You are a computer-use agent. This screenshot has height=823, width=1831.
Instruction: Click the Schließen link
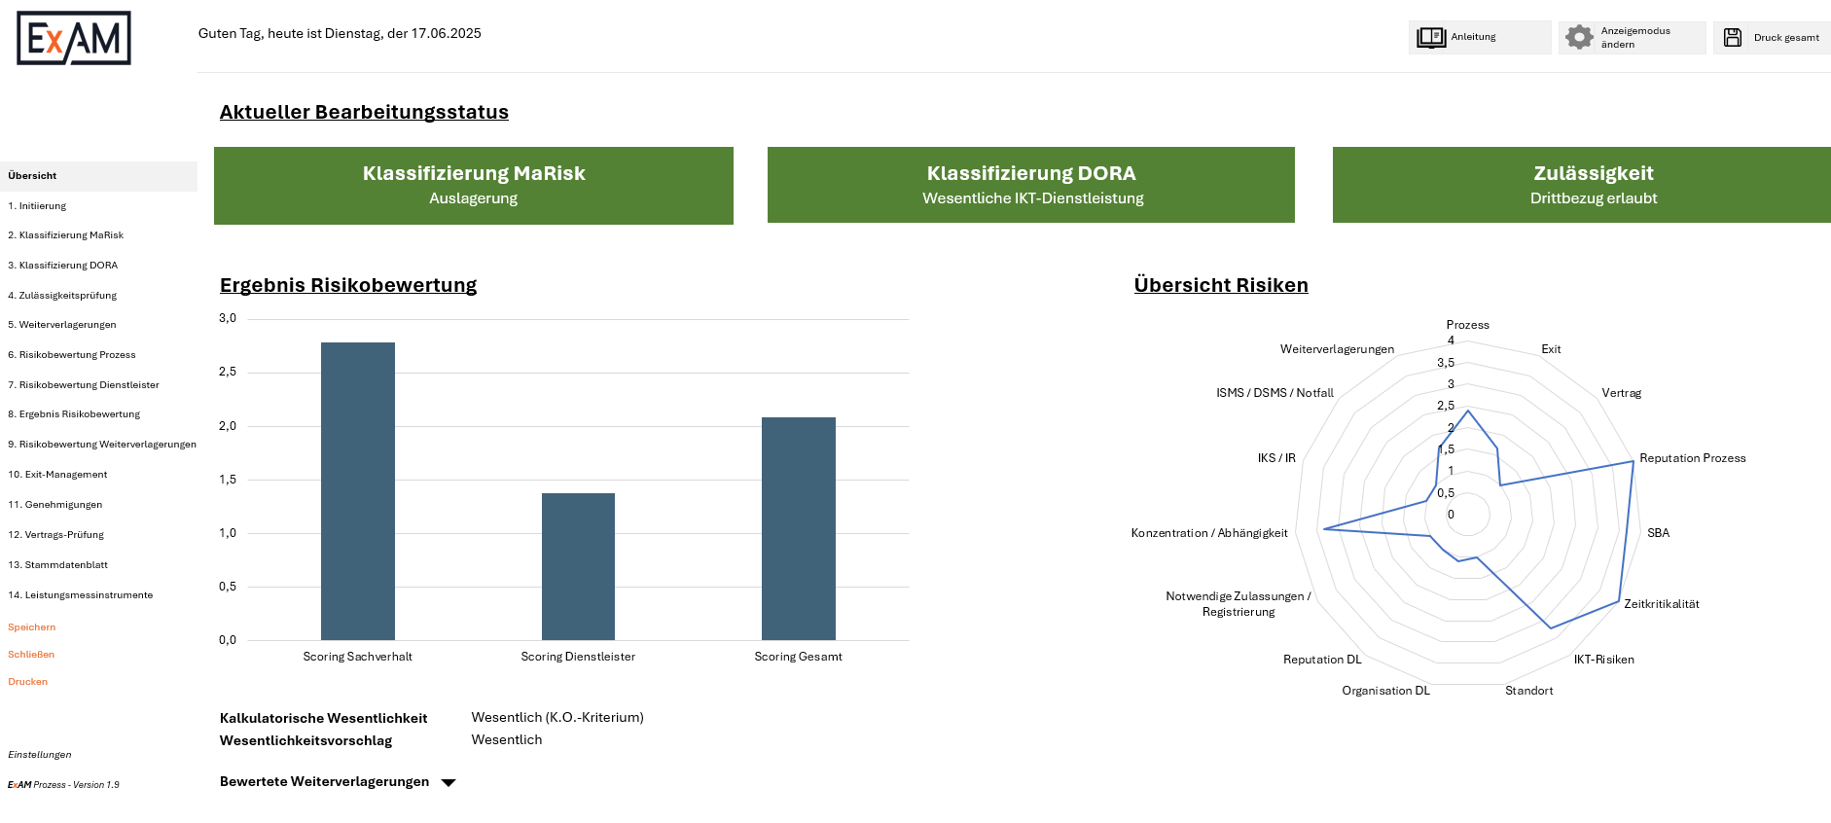click(31, 655)
